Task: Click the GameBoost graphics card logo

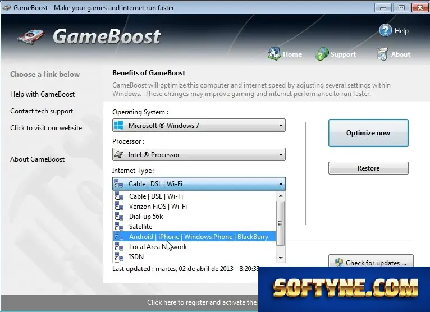Action: click(x=31, y=37)
